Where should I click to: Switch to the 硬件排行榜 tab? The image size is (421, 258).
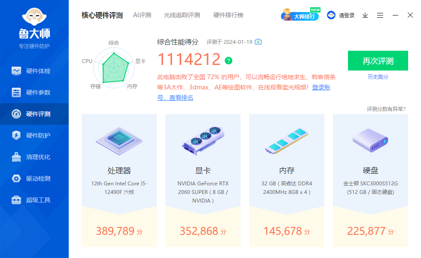(228, 15)
